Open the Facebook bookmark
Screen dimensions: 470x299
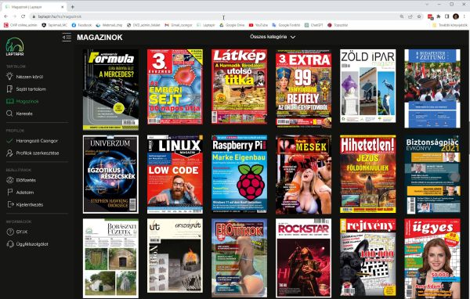click(81, 25)
